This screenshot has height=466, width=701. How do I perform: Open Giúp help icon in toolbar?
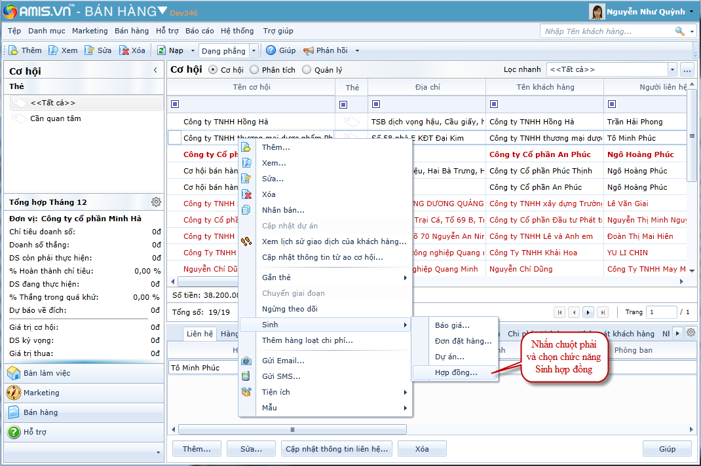[x=271, y=50]
